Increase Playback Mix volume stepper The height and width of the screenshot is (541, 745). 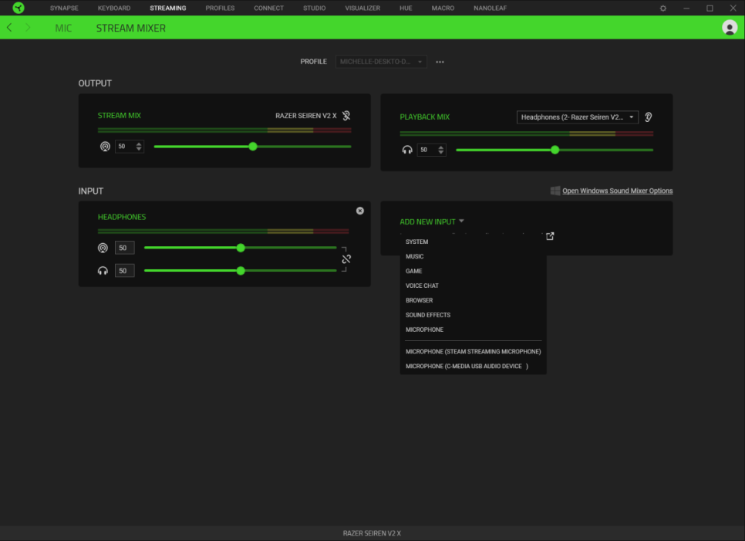point(441,147)
